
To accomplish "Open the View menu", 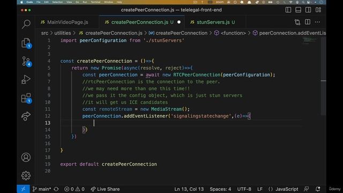I will [69, 2].
